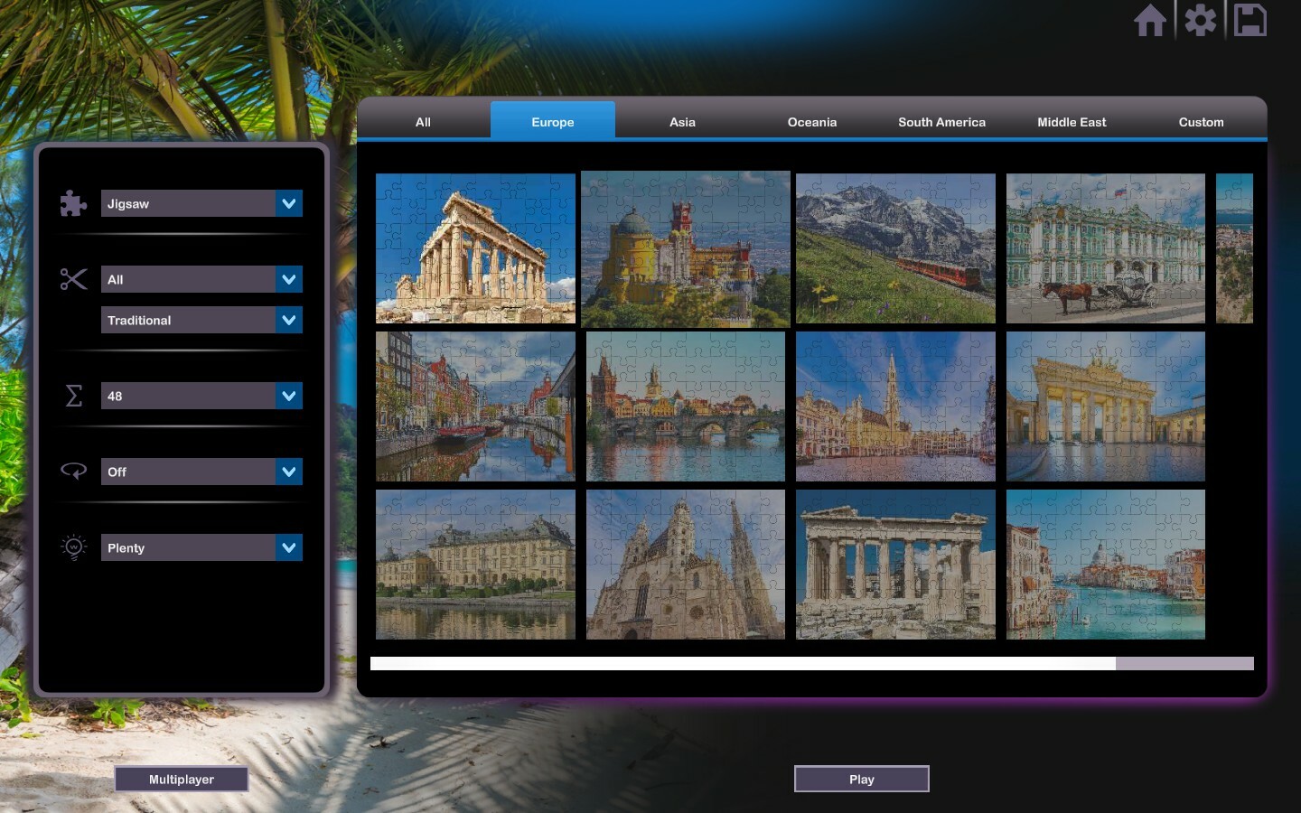Click the sigma piece-count icon

pos(72,396)
